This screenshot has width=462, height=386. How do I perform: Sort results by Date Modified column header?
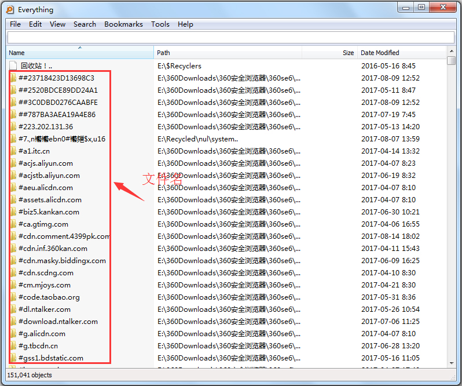pyautogui.click(x=402, y=53)
